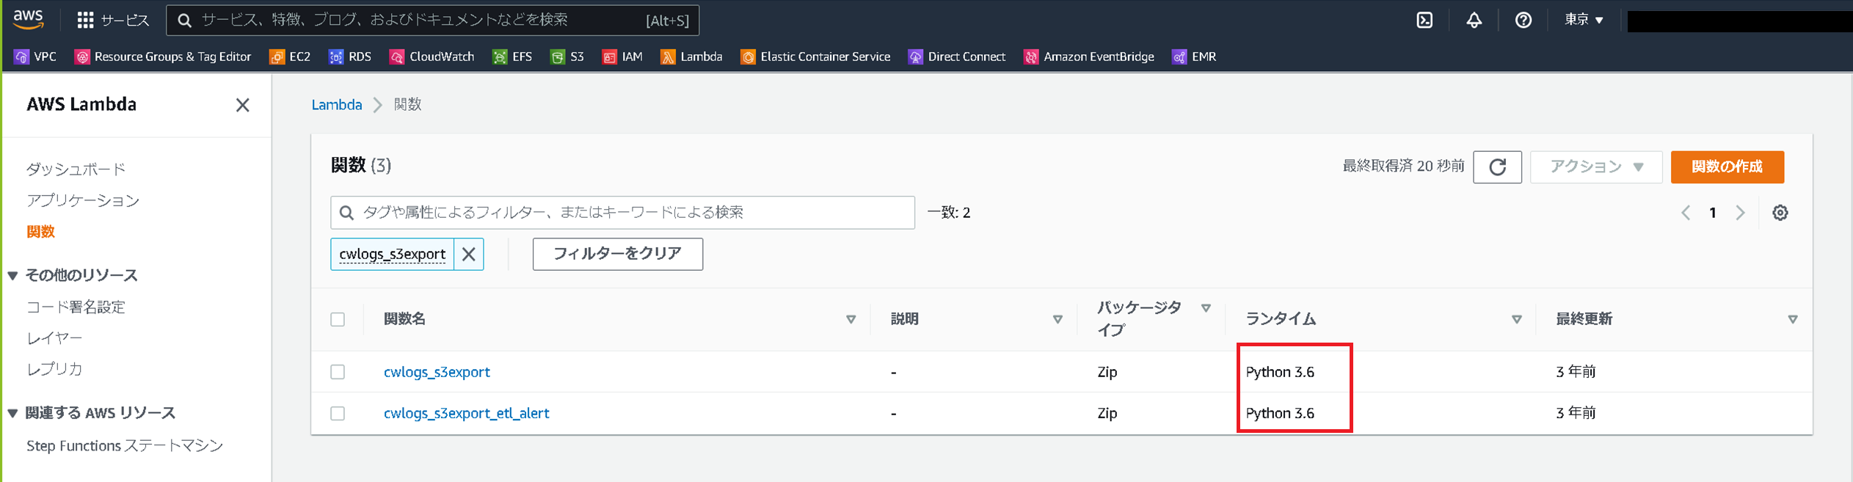
Task: Check the cwlogs_s3export row checkbox
Action: click(338, 372)
